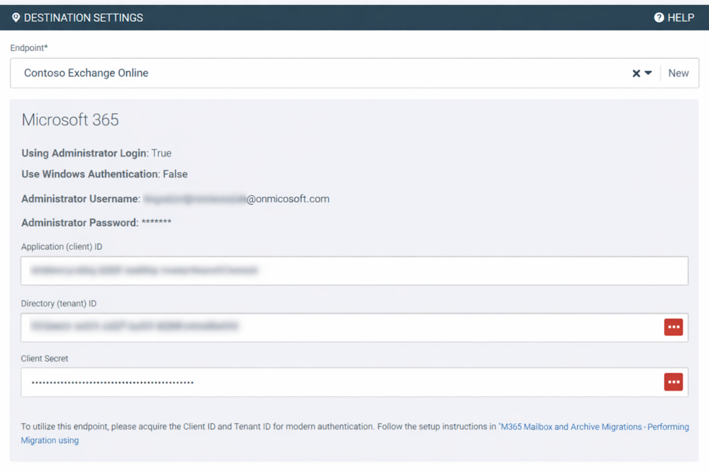Clear the selected endpoint with X icon
Screen dimensions: 709x472
coord(636,74)
